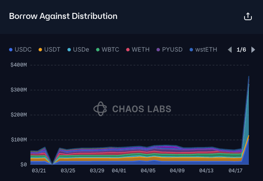This screenshot has height=181, width=263.
Task: Click the orange USDT legend dot
Action: 40,50
